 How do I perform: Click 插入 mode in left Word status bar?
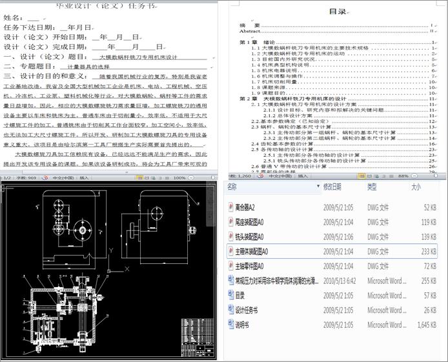[x=84, y=178]
